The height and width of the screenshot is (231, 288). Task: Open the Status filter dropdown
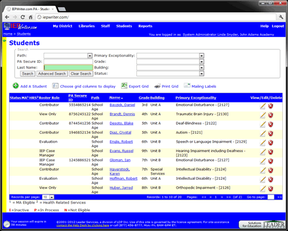coord(202,74)
